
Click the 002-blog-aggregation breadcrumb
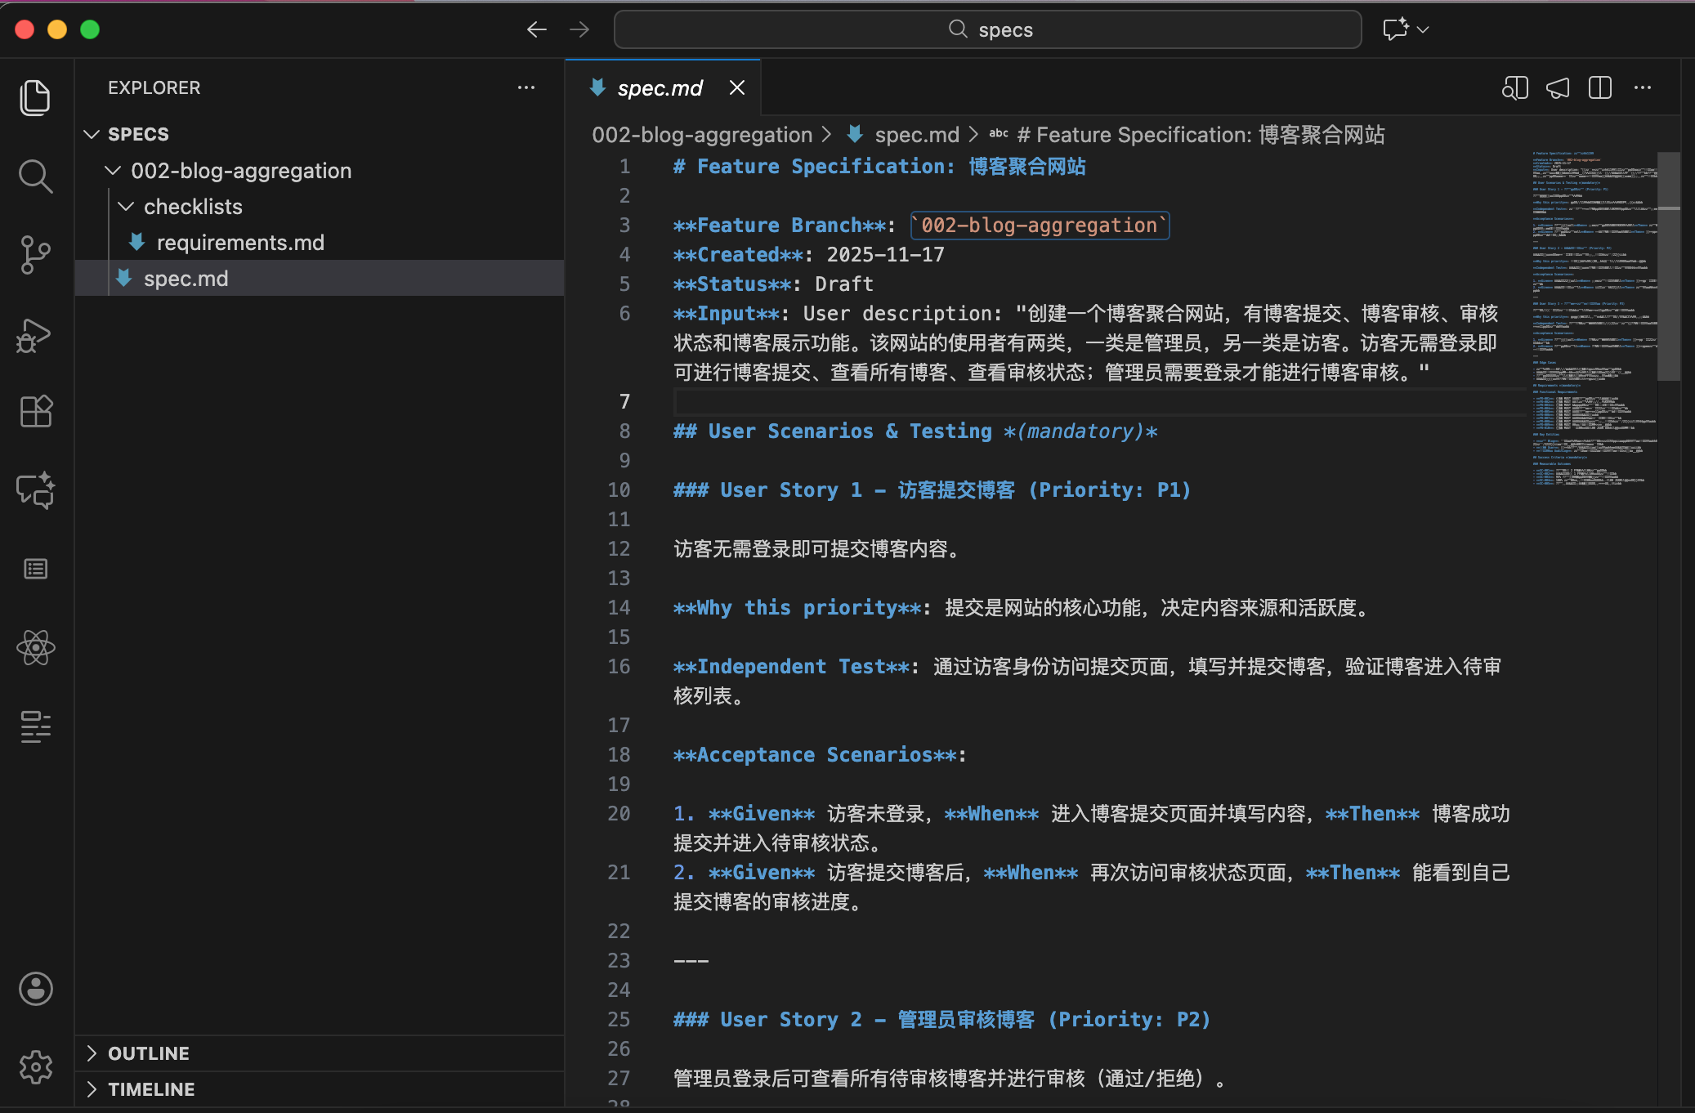(x=701, y=135)
